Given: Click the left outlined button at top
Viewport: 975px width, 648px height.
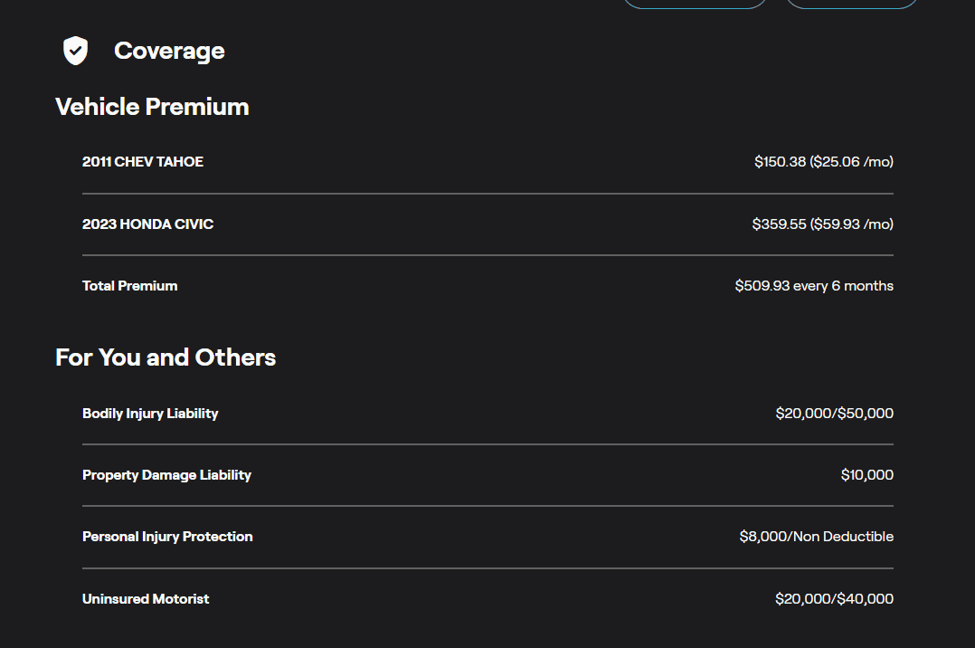Looking at the screenshot, I should 695,3.
